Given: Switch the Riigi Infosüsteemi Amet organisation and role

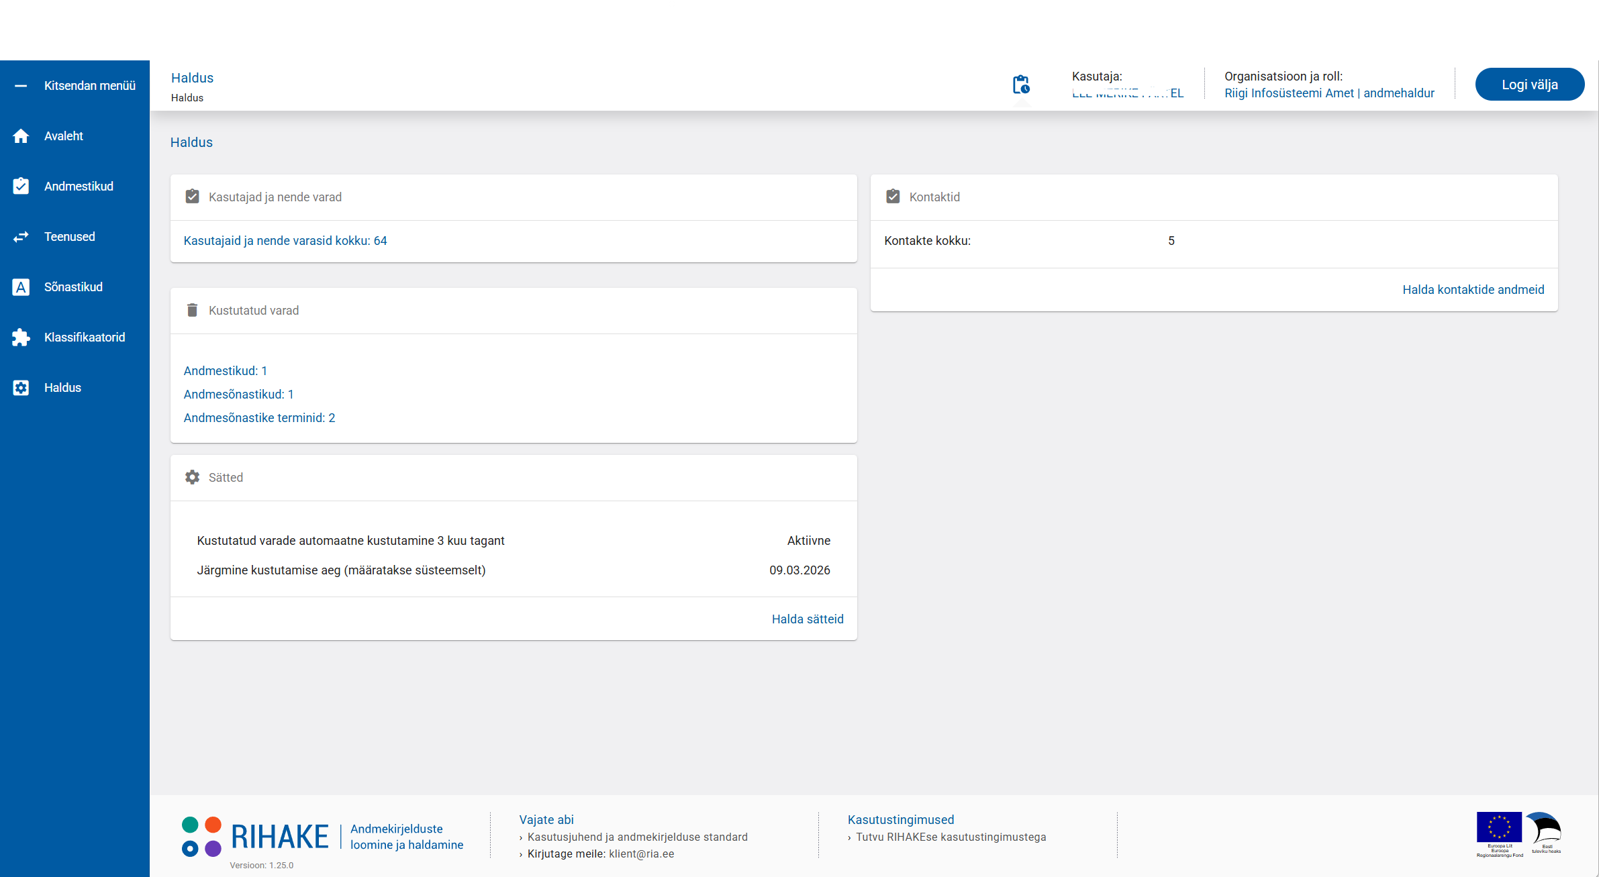Looking at the screenshot, I should point(1328,93).
